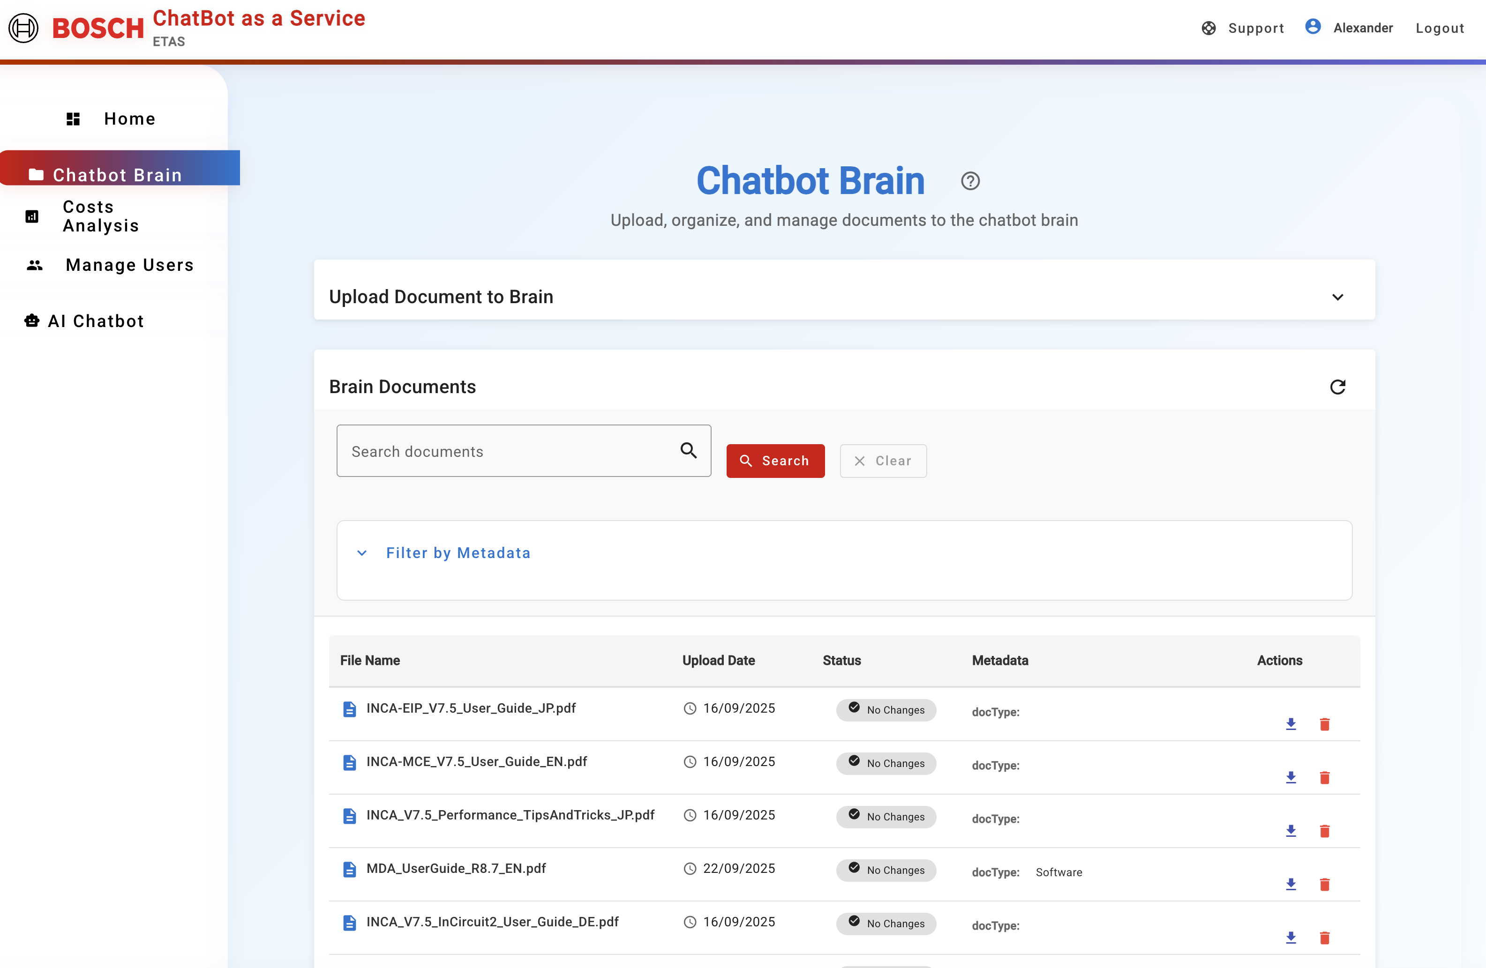Viewport: 1486px width, 968px height.
Task: Expand the Filter by Metadata panel
Action: tap(458, 553)
